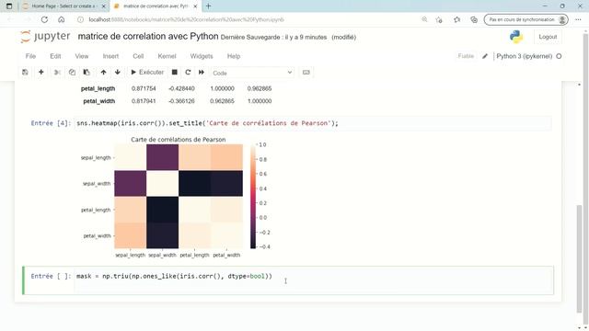Open the Cell menu
The image size is (589, 331).
(x=138, y=56)
